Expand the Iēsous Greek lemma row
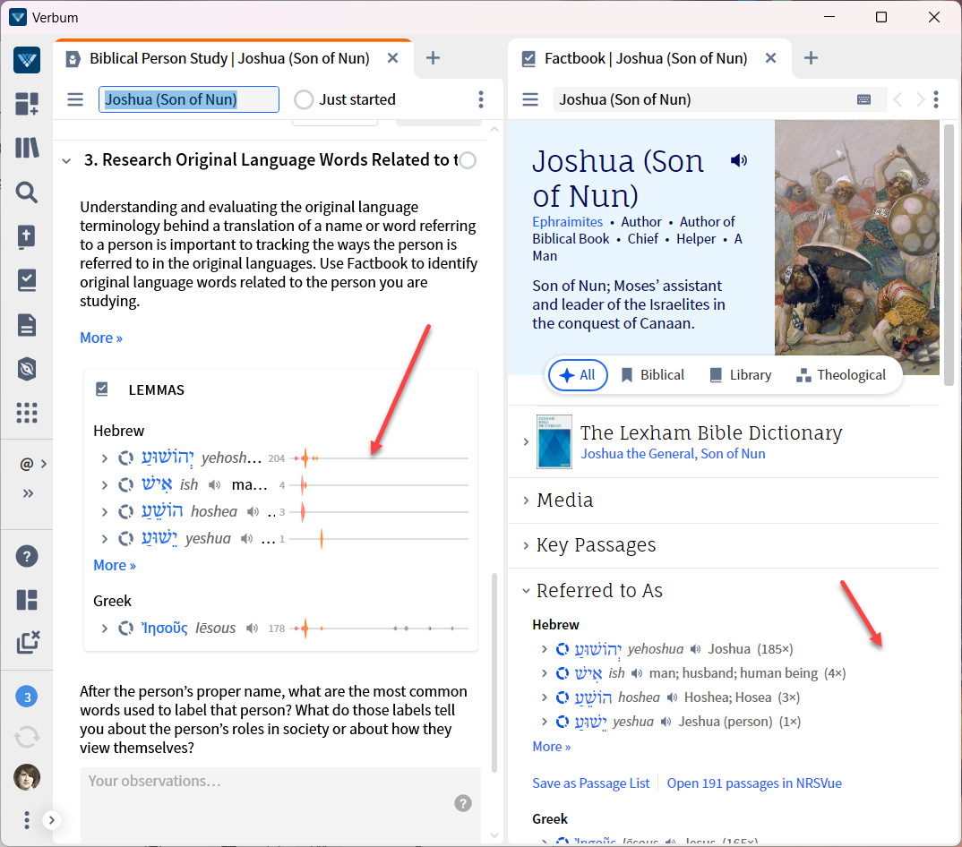Image resolution: width=962 pixels, height=847 pixels. [104, 628]
